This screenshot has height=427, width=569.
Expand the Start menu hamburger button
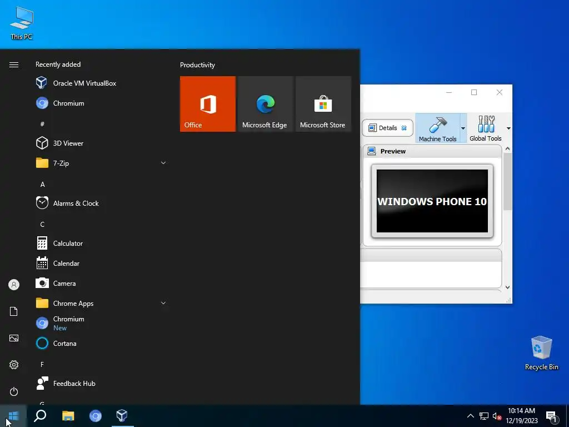pos(14,64)
